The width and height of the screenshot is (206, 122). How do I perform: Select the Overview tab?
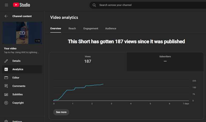pos(56,28)
